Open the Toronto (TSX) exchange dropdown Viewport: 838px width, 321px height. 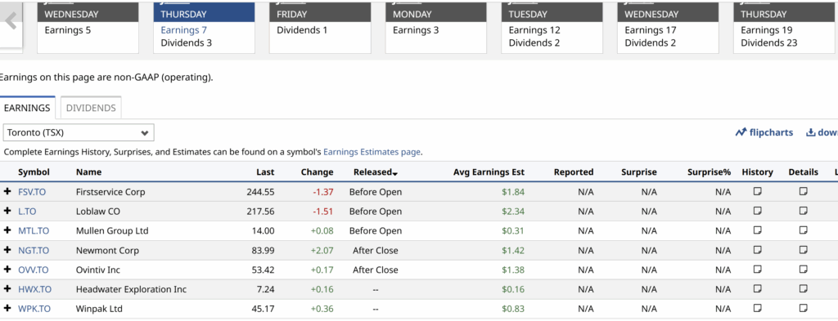(x=79, y=132)
